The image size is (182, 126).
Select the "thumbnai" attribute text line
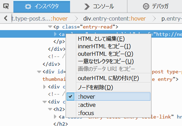pos(54,79)
